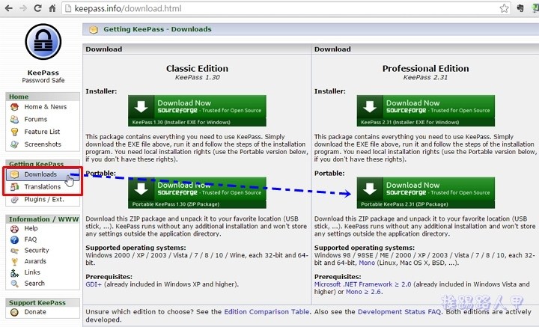The height and width of the screenshot is (327, 539).
Task: Click the Security keys icon
Action: pos(14,251)
